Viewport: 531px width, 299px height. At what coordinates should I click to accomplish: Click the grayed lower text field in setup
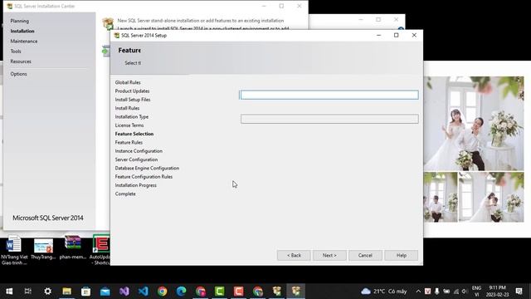click(x=329, y=119)
